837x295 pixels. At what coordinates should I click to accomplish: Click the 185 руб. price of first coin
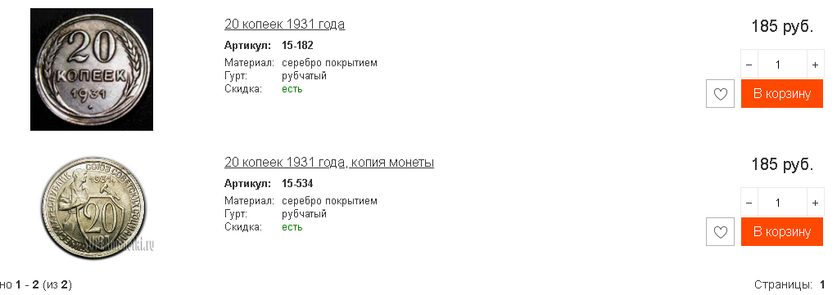coord(782,27)
